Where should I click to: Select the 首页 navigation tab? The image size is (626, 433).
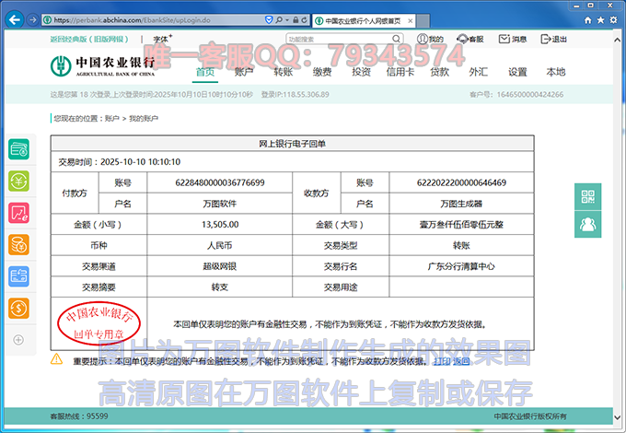(x=205, y=72)
